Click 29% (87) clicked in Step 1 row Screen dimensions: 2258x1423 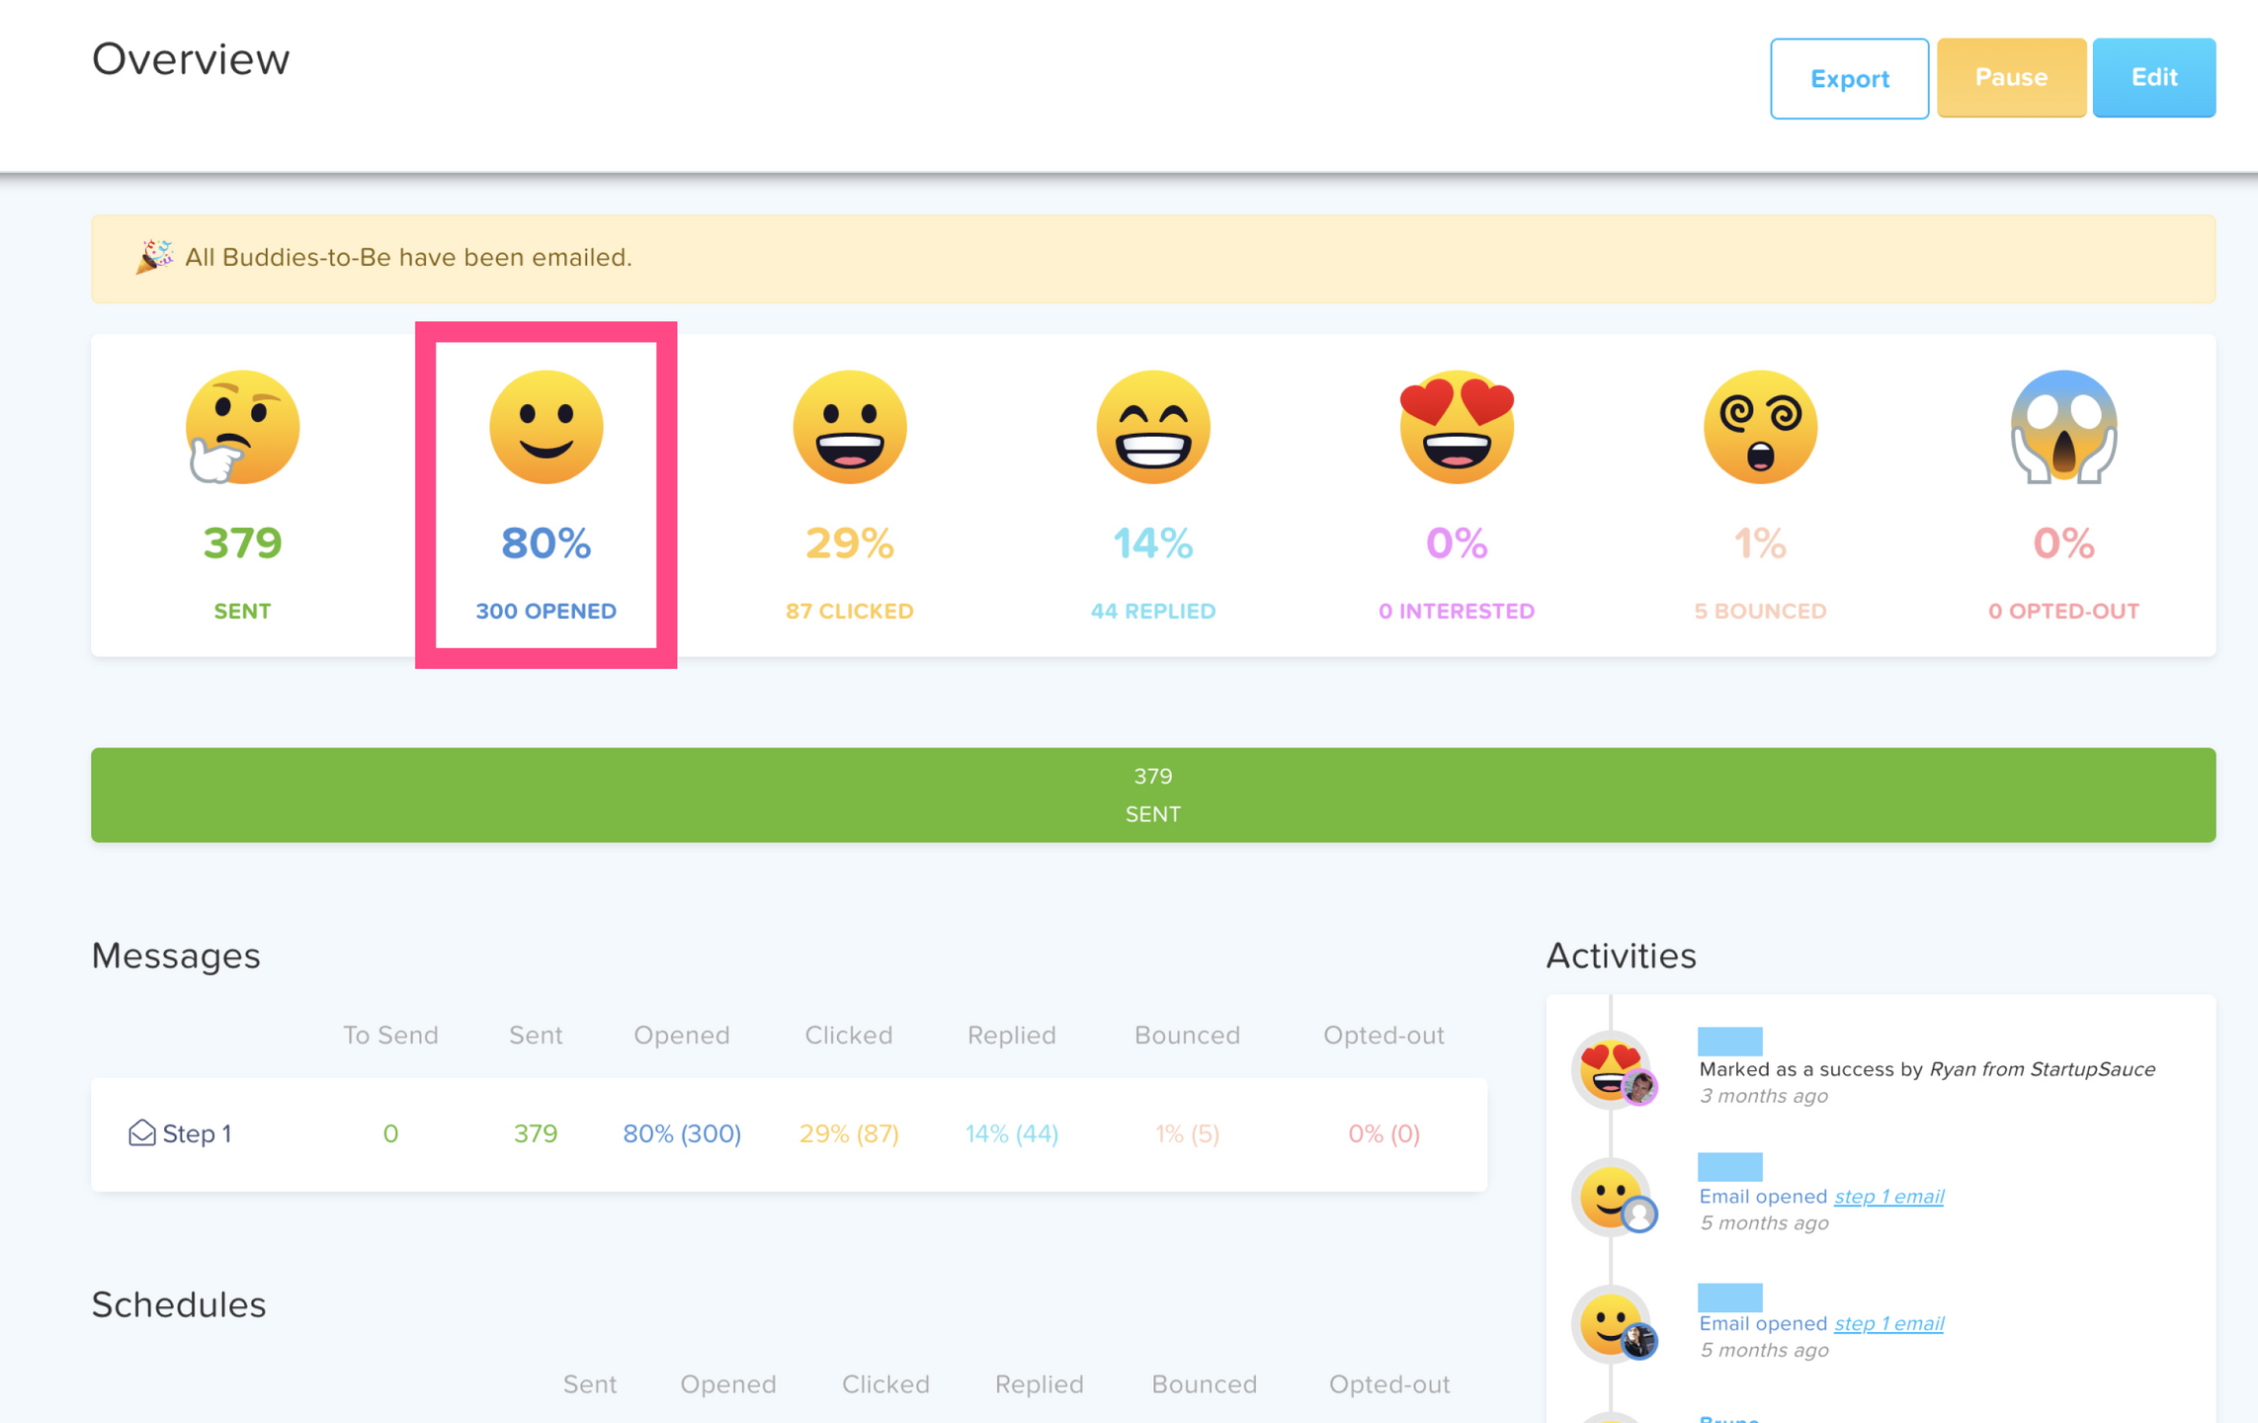pyautogui.click(x=849, y=1133)
